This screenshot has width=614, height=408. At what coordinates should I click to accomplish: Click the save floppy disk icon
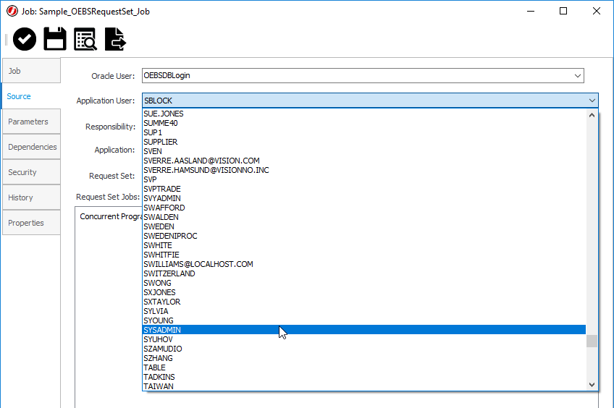click(55, 39)
